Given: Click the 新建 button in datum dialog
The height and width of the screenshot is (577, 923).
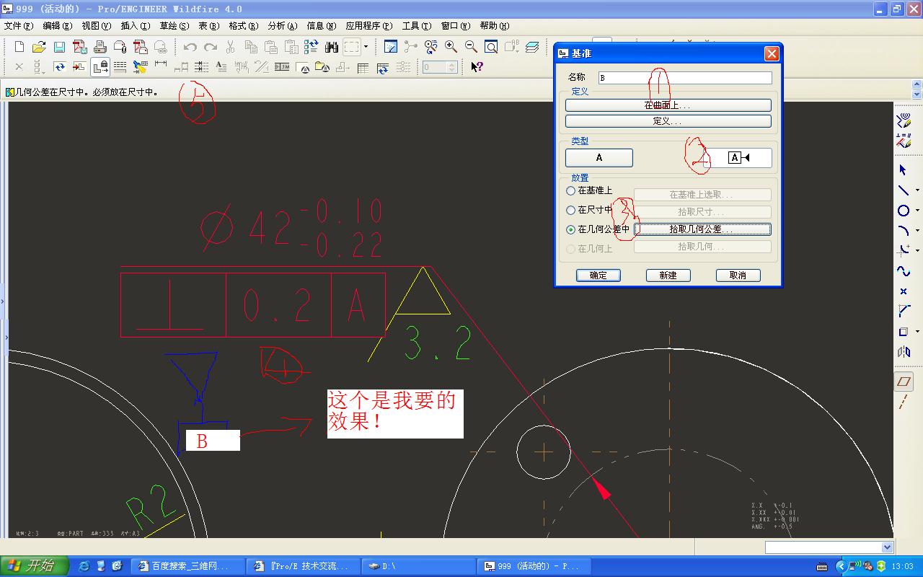Looking at the screenshot, I should [x=668, y=276].
